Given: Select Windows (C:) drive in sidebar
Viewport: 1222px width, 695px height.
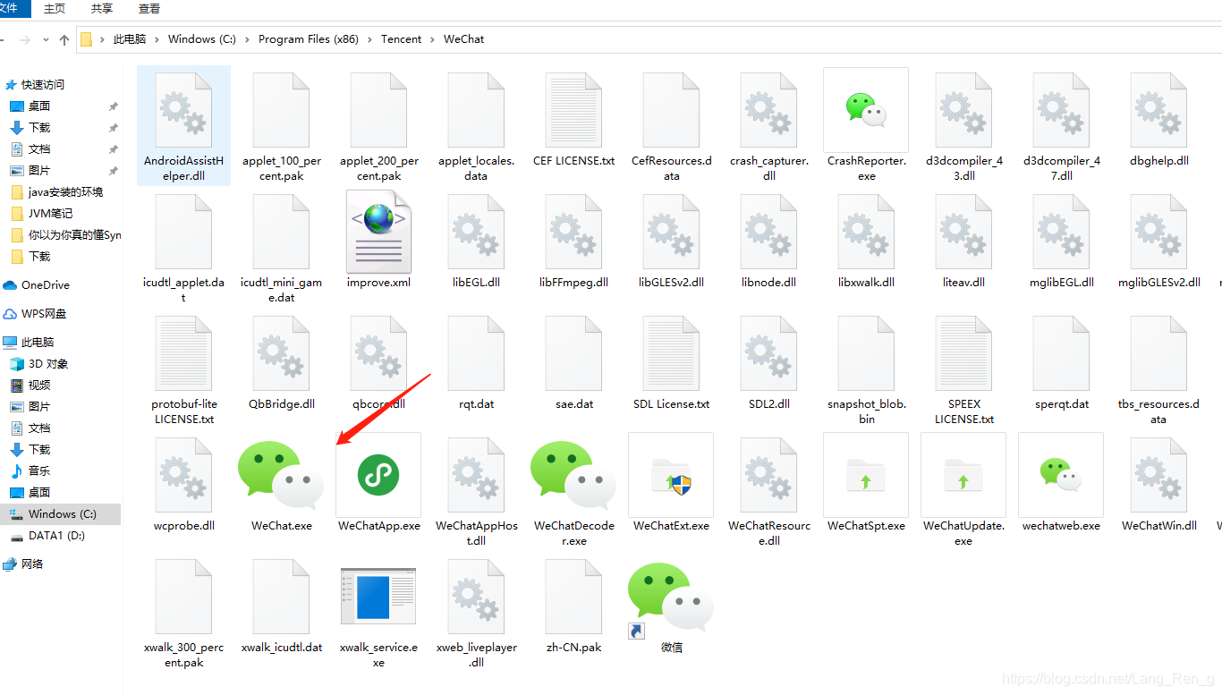Looking at the screenshot, I should pos(61,514).
